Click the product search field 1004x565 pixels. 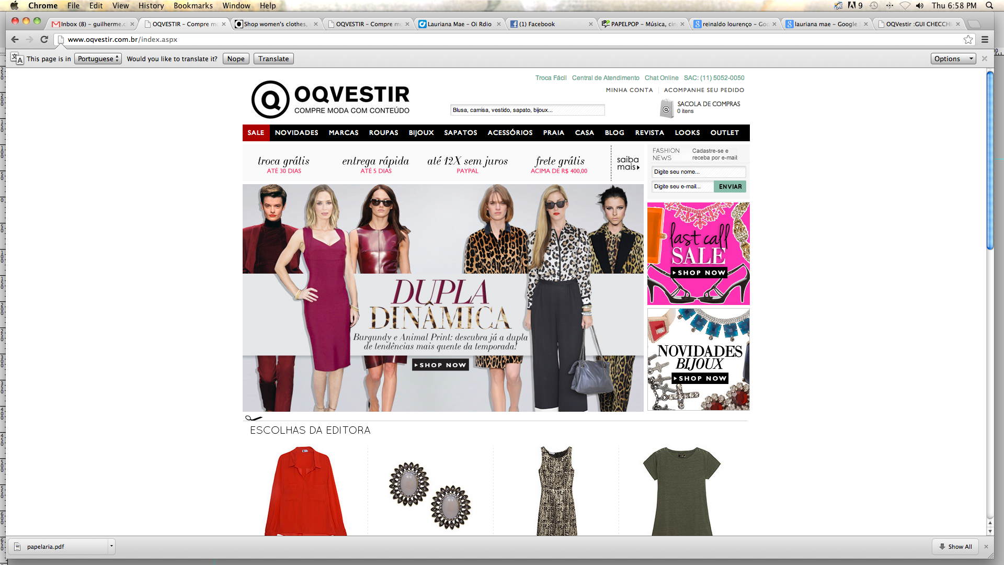tap(527, 110)
